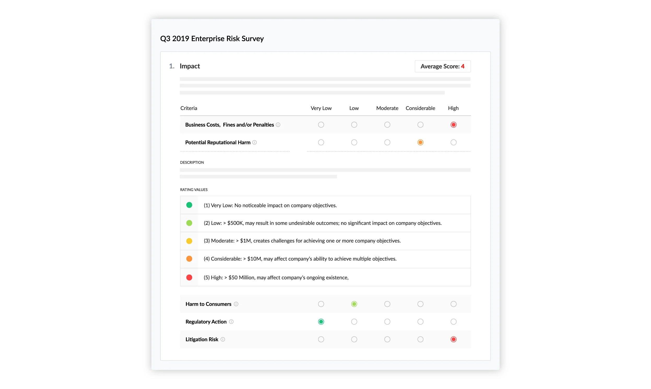651x389 pixels.
Task: Choose Moderate for Harm to Consumers
Action: (387, 304)
